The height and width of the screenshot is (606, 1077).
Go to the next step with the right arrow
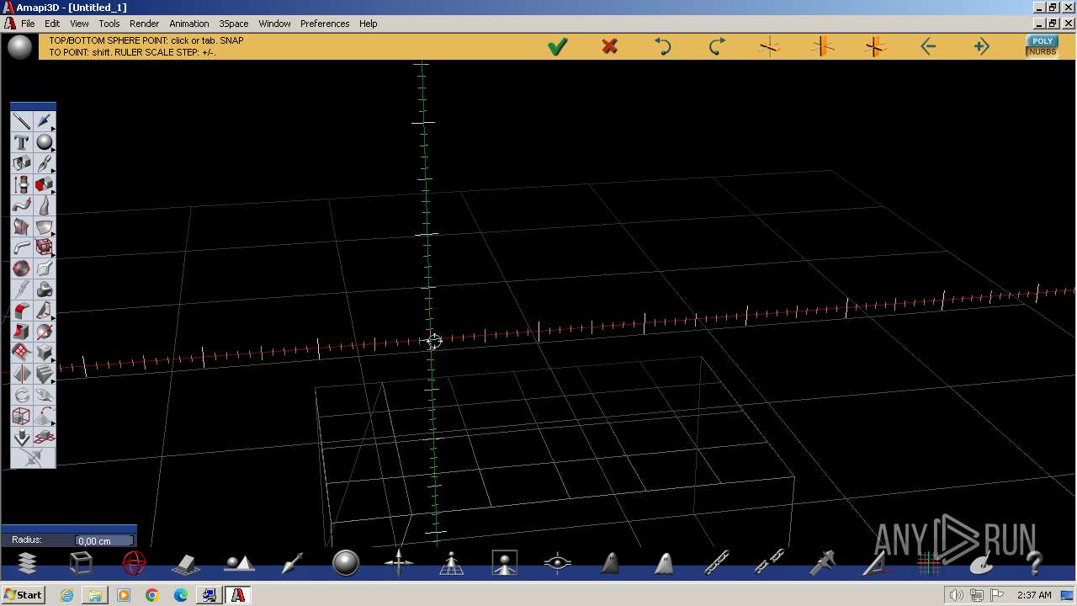981,47
